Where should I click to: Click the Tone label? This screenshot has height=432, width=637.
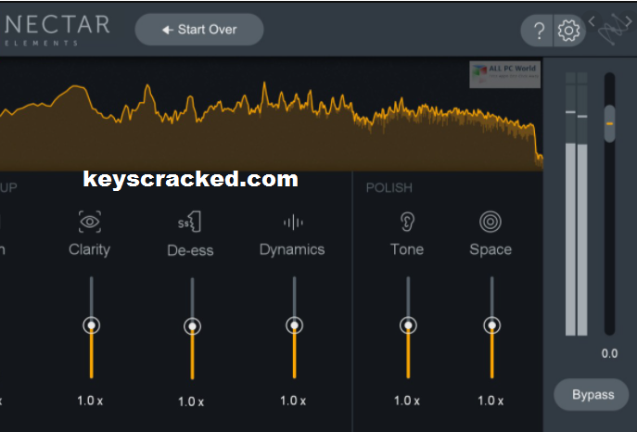407,248
